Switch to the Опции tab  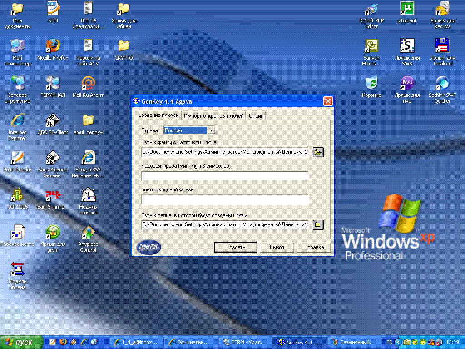tap(256, 116)
